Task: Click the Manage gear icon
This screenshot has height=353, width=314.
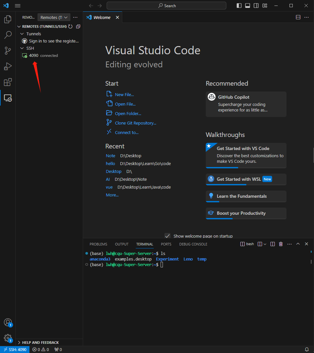Action: click(8, 338)
